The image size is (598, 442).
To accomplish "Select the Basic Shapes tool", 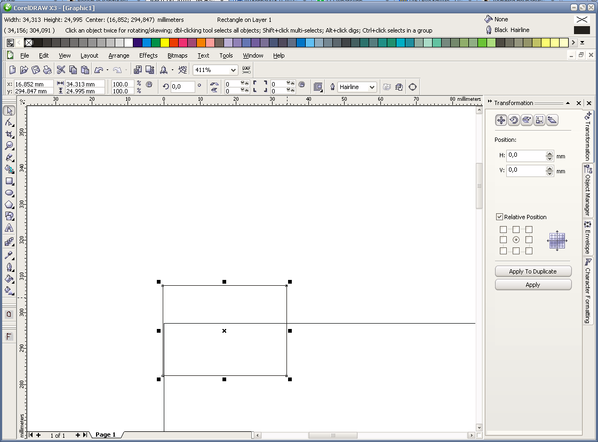I will point(9,216).
